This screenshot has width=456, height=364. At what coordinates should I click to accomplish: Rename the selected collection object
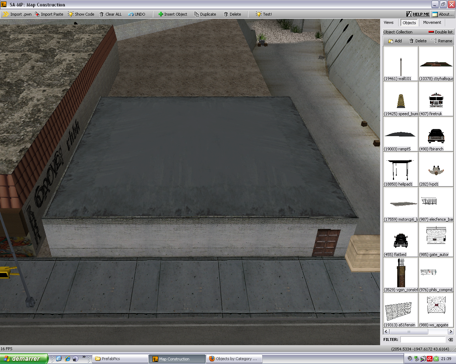(x=442, y=41)
